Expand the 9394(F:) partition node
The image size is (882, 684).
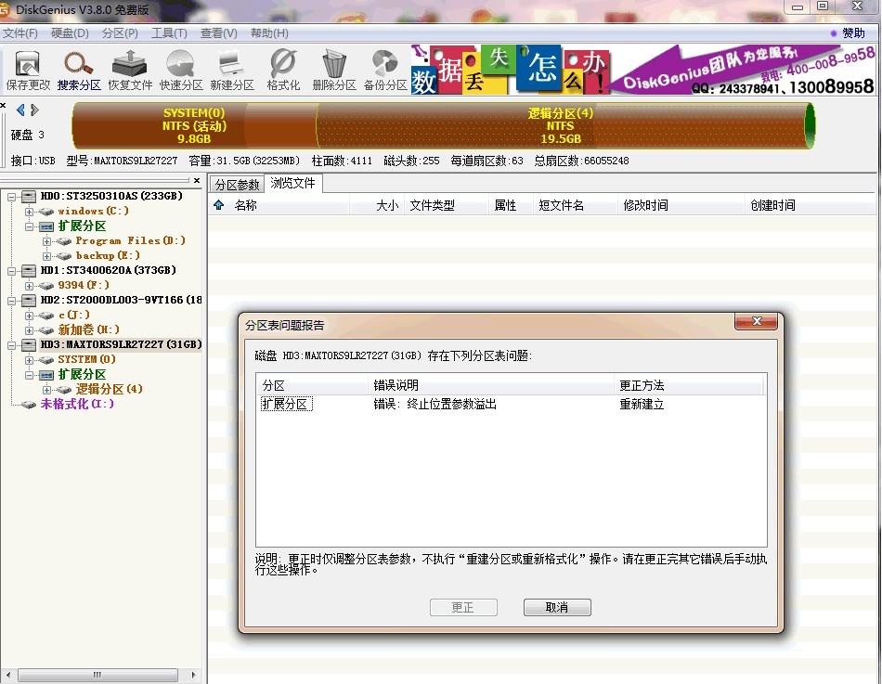(30, 286)
